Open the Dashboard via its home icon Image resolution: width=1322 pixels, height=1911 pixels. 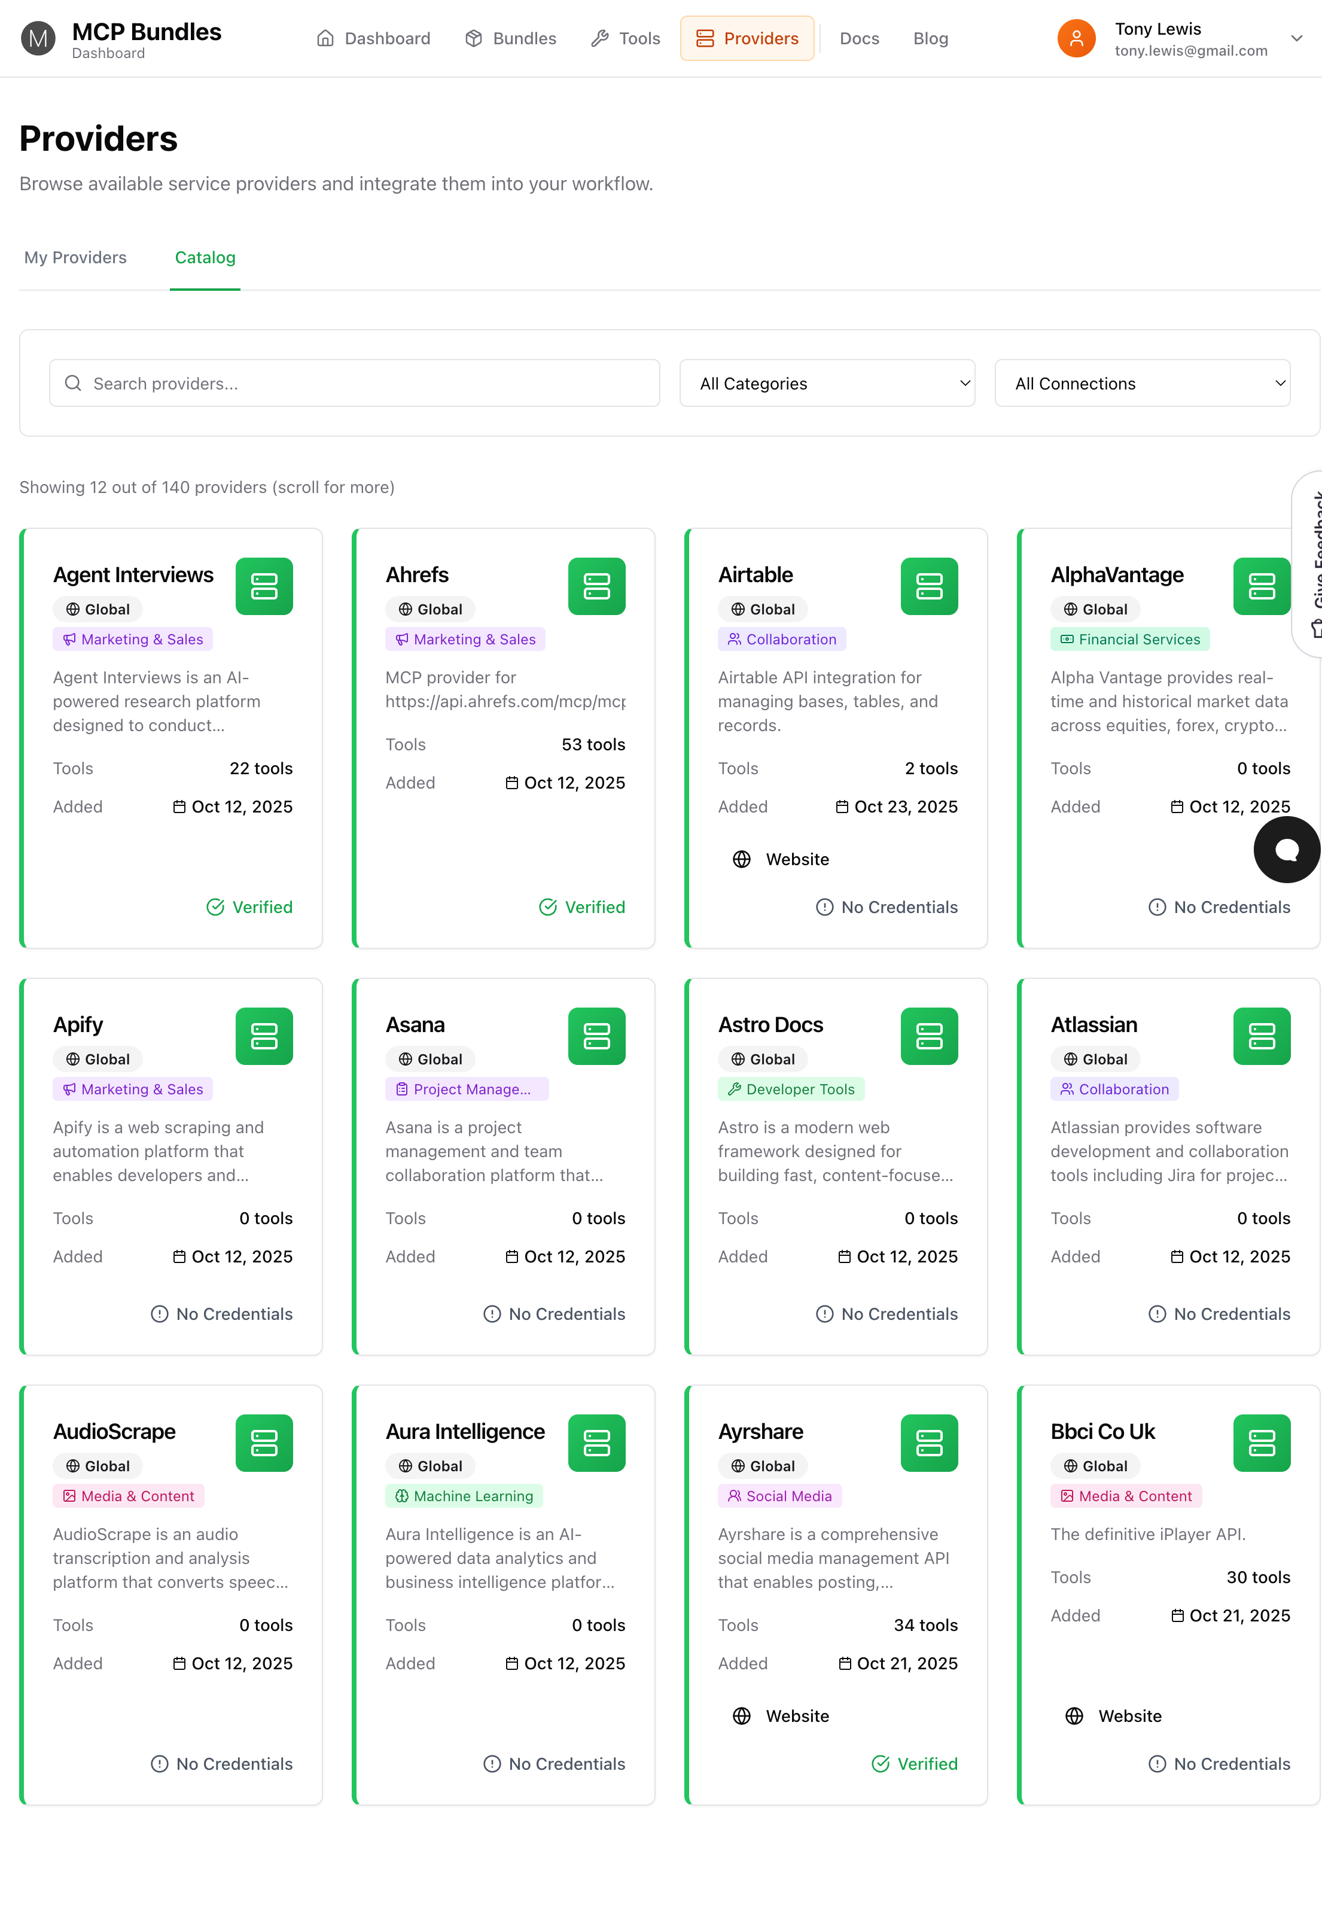click(x=325, y=38)
